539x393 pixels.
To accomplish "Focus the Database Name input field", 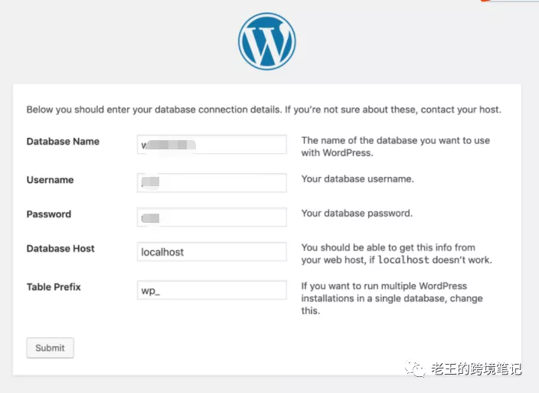I will [x=211, y=144].
